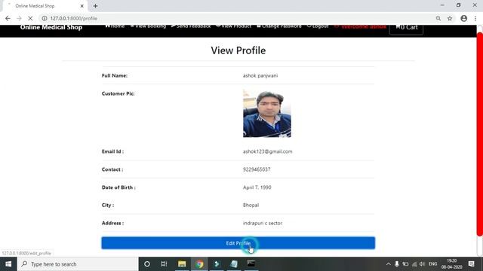Open a new tab with the plus button

(96, 6)
